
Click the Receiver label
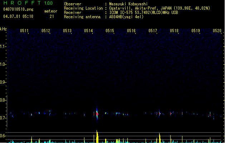pyautogui.click(x=73, y=13)
